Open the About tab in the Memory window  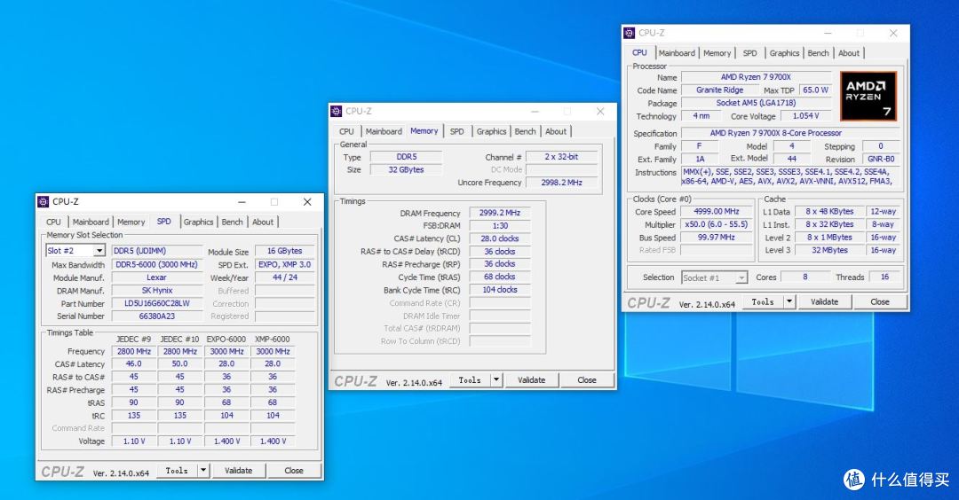[x=556, y=132]
